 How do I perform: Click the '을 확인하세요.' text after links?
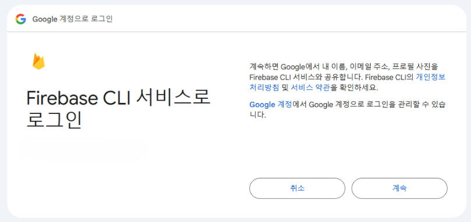354,88
